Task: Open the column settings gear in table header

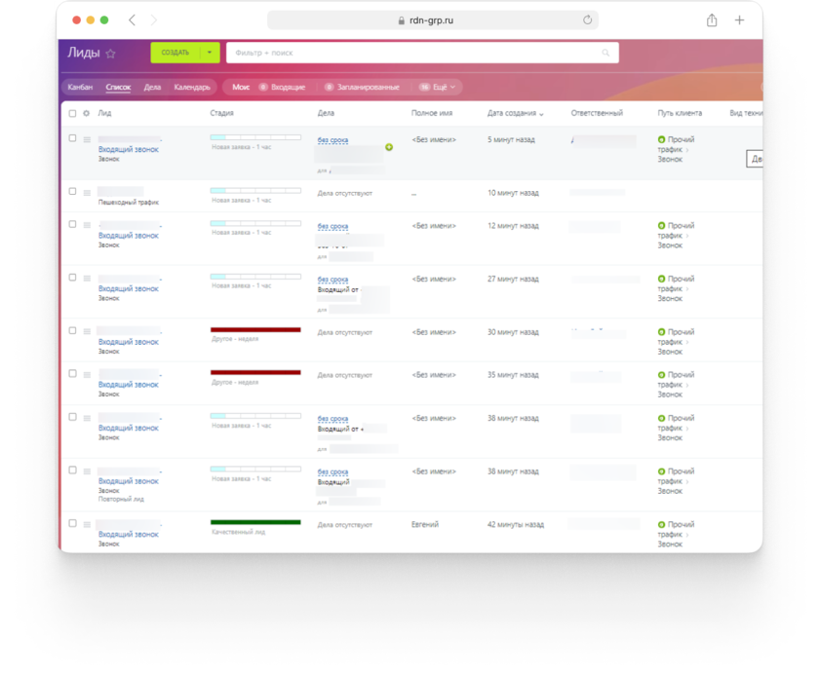Action: click(86, 113)
